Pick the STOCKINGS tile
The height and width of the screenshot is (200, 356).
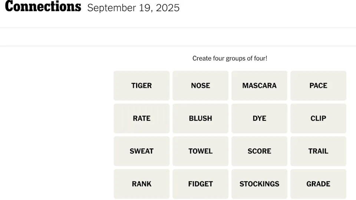pyautogui.click(x=259, y=184)
